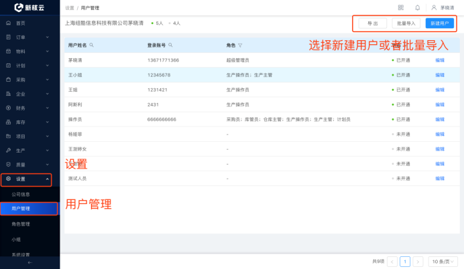Viewport: 464px width, 269px height.
Task: Edit the user 阿斯利 row
Action: point(440,104)
